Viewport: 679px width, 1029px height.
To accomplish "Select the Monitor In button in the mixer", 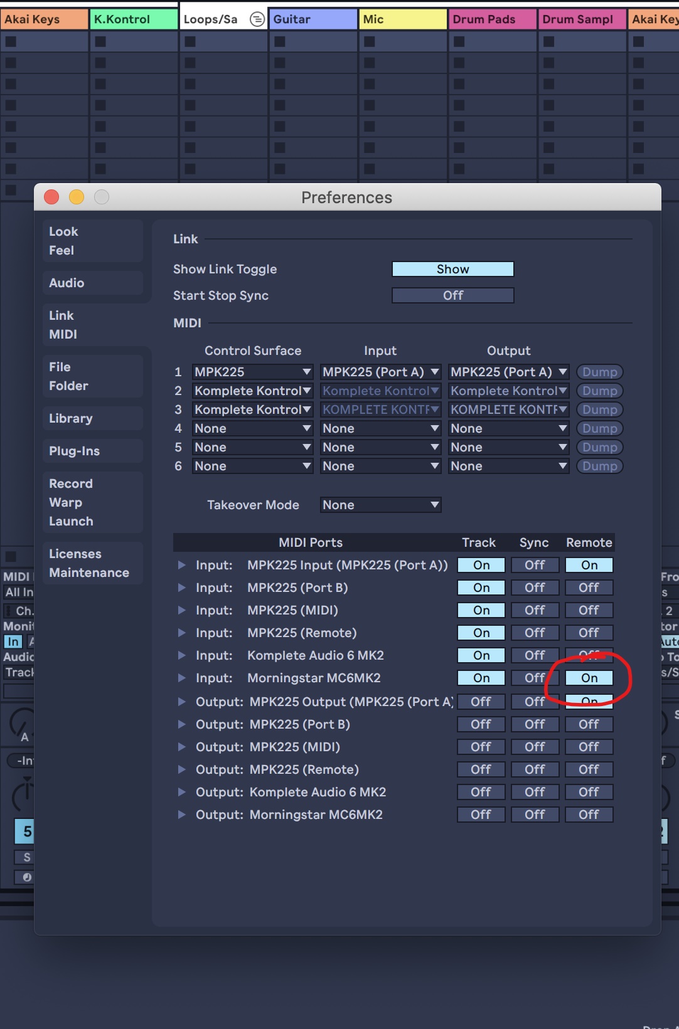I will [13, 641].
